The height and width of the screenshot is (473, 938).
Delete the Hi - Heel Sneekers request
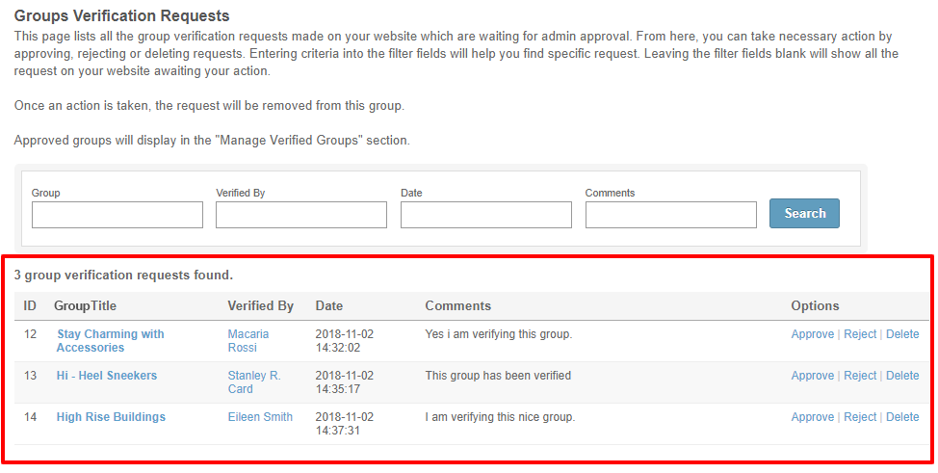click(x=902, y=376)
